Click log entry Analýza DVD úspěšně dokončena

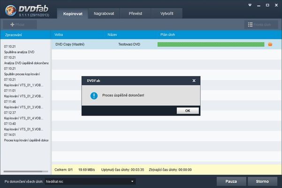pos(26,63)
